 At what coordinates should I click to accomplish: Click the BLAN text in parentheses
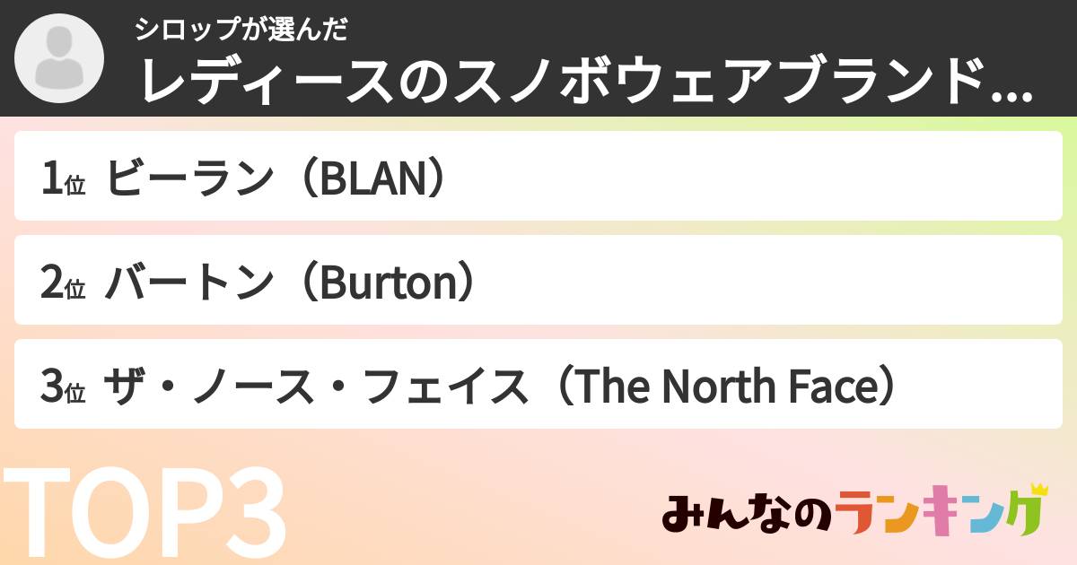click(372, 178)
